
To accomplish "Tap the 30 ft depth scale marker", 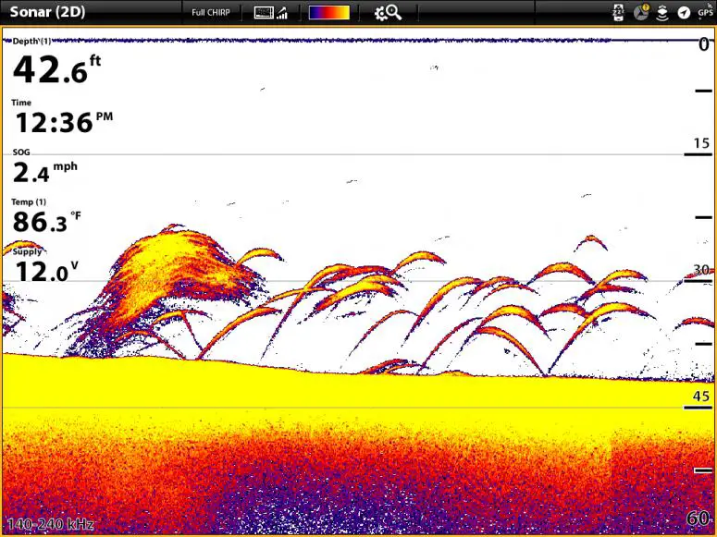I will [701, 270].
